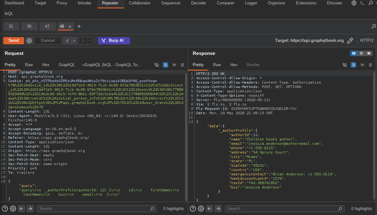Toggle the HTTP/2 protocol indicator

click(x=367, y=41)
